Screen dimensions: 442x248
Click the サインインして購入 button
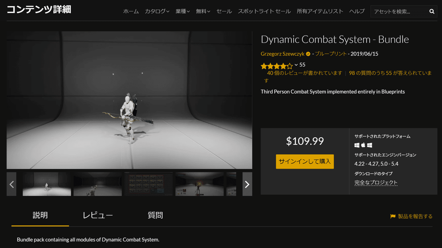305,161
